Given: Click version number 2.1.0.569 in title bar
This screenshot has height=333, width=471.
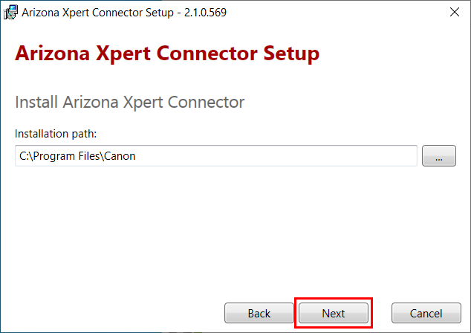Looking at the screenshot, I should click(206, 13).
